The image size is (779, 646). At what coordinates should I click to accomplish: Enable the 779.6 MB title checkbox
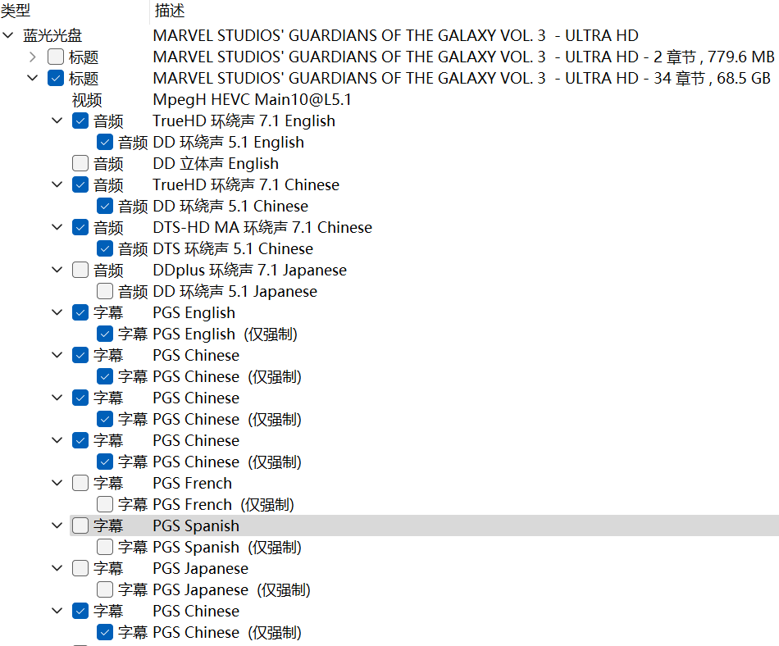tap(56, 57)
